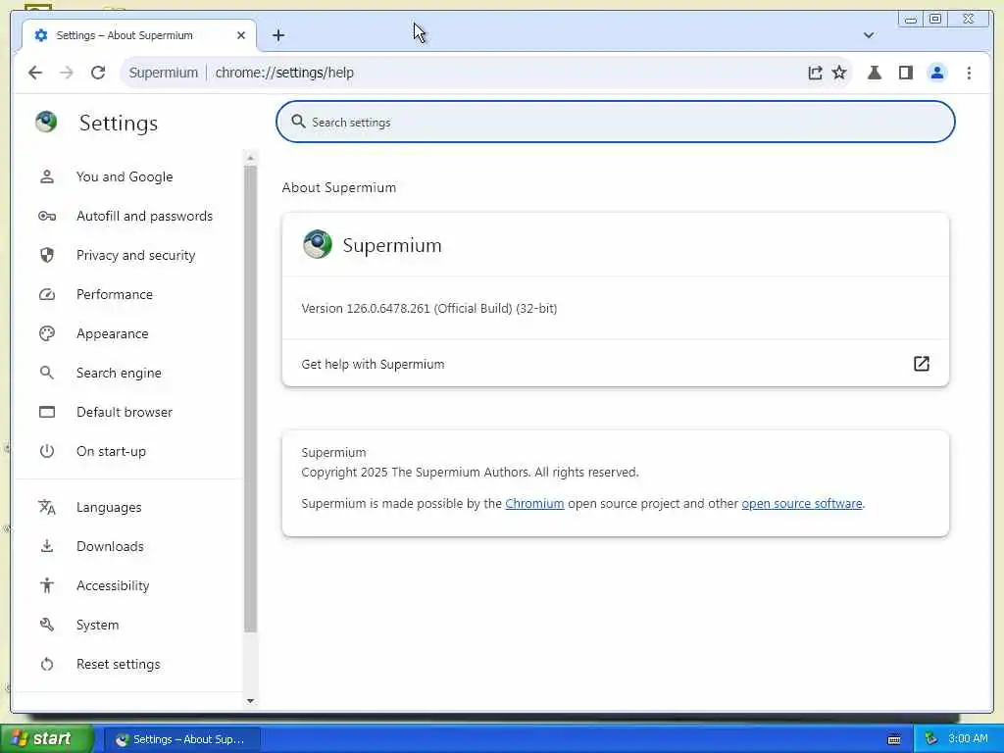Open Get help with Supermium
The height and width of the screenshot is (753, 1004).
click(x=616, y=364)
